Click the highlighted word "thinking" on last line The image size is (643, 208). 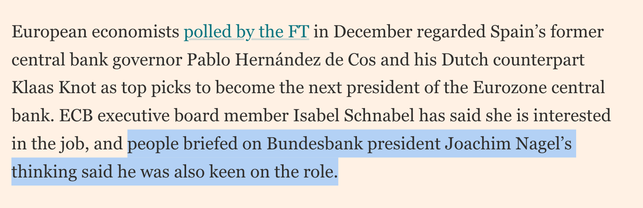(x=44, y=172)
